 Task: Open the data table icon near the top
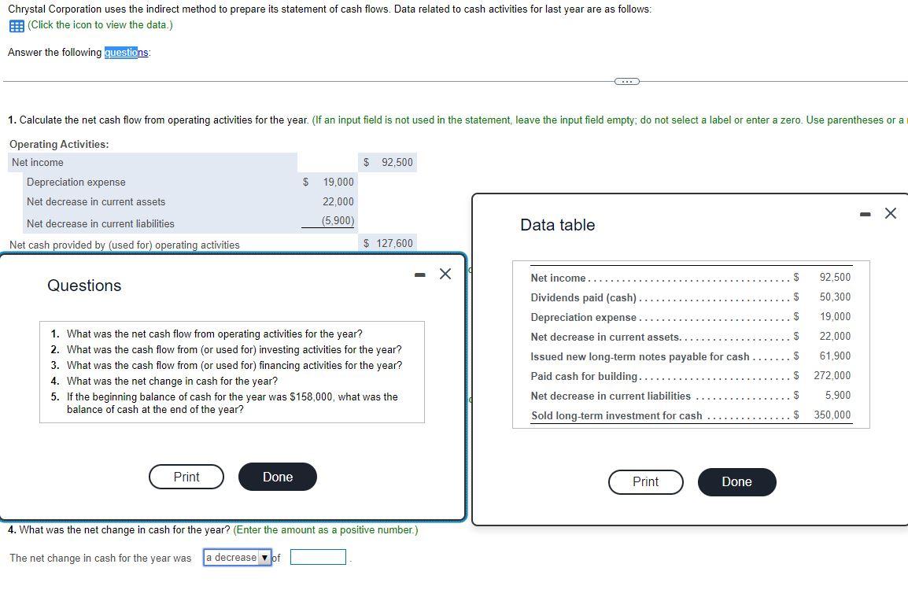coord(15,26)
